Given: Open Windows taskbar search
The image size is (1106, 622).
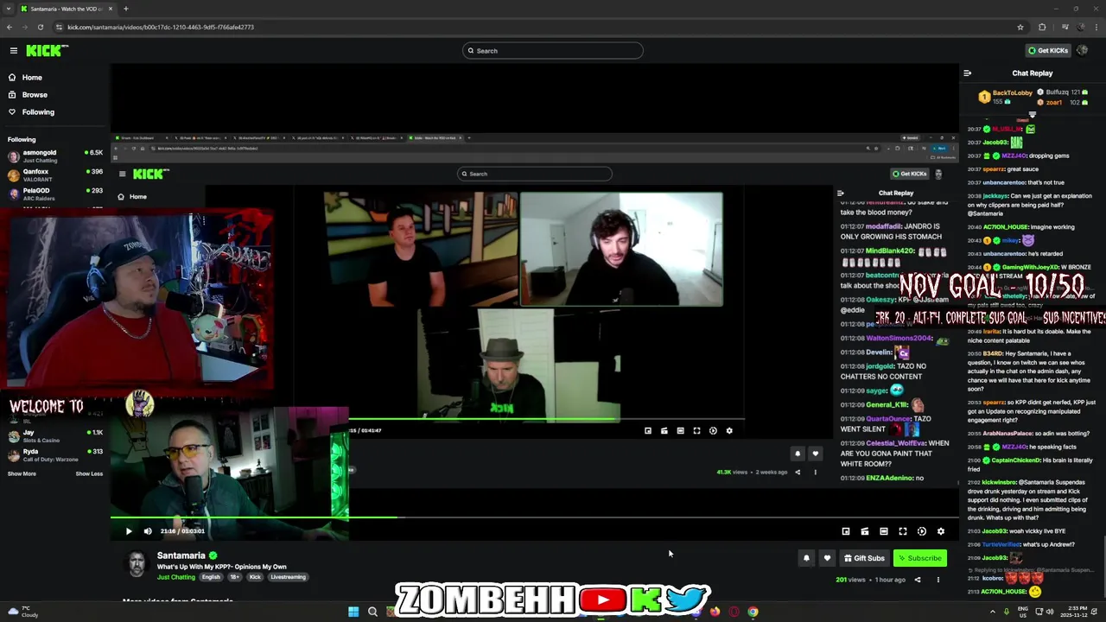Looking at the screenshot, I should coord(372,612).
